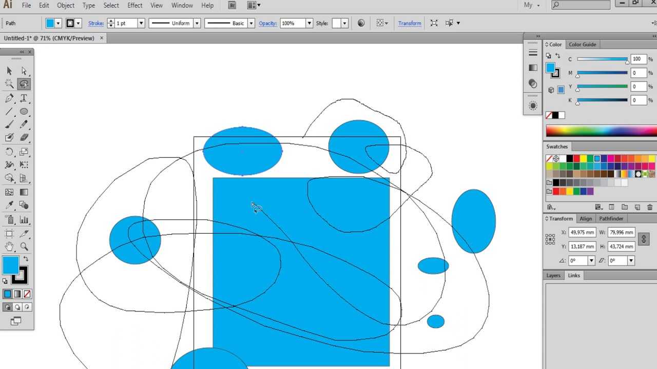This screenshot has height=369, width=657.
Task: Open the Uniform variable width profile dropdown
Action: [x=197, y=23]
